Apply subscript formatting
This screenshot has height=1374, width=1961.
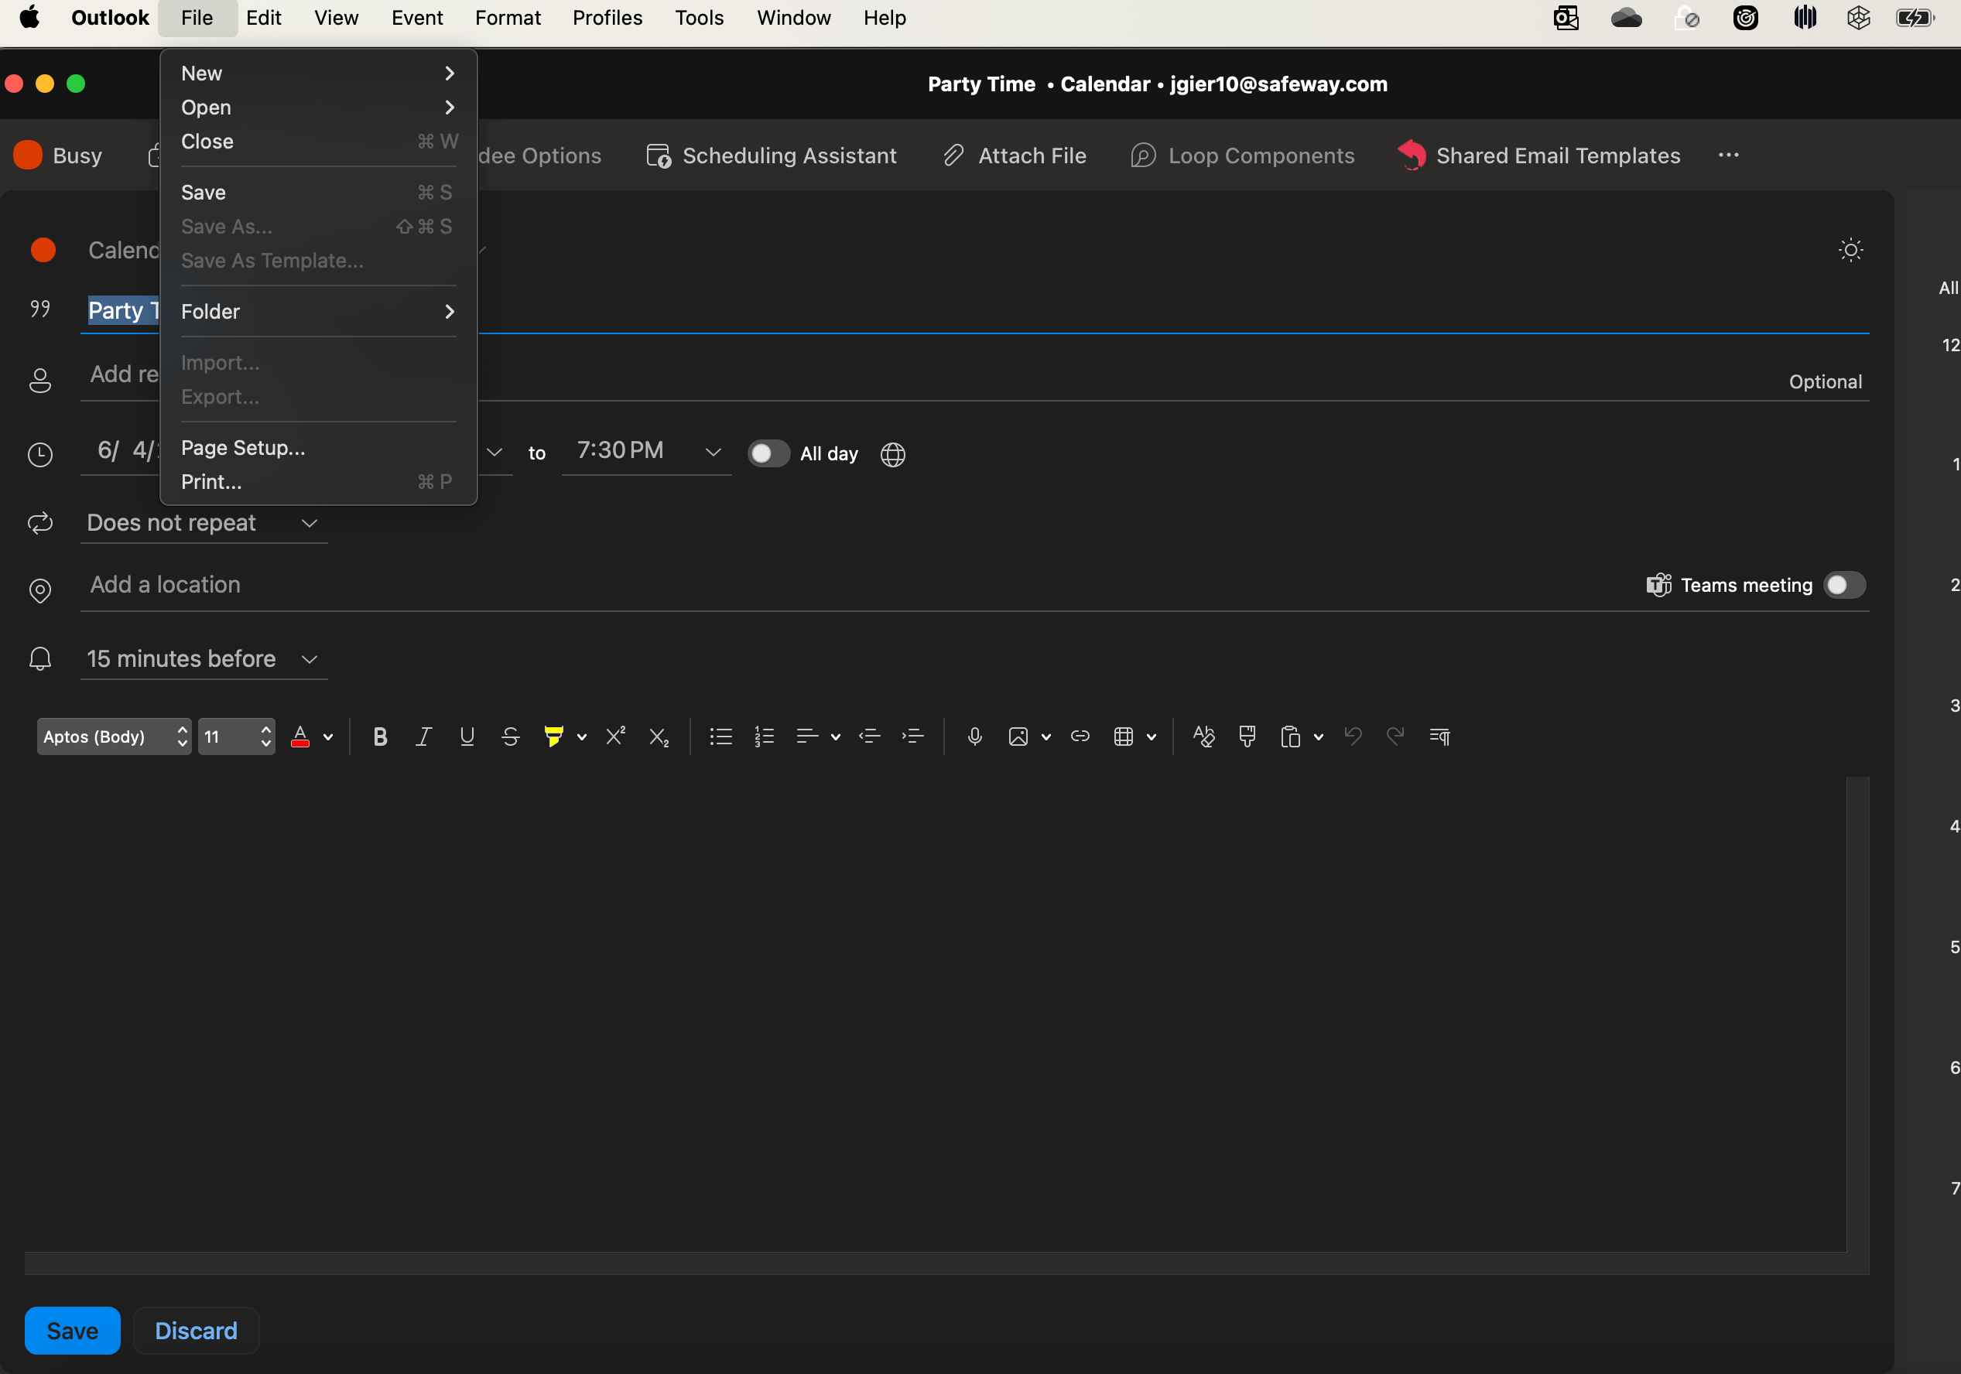pos(659,736)
